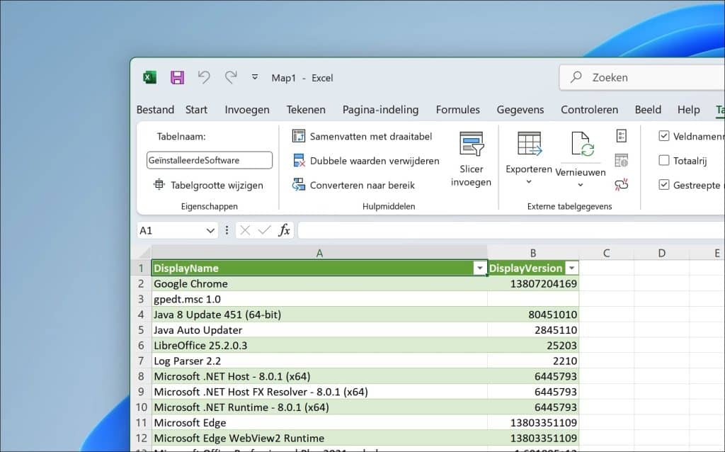The width and height of the screenshot is (725, 452).
Task: Click the fx insert function icon
Action: 284,230
